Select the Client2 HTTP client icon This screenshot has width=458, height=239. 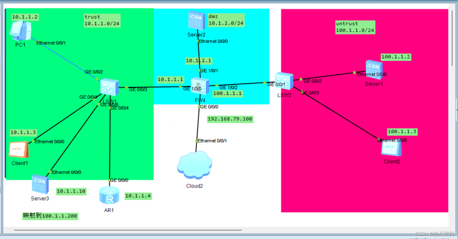(x=391, y=148)
